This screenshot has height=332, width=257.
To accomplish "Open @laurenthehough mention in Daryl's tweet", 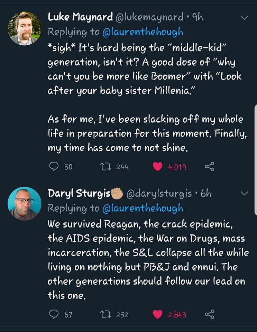I will tap(143, 208).
